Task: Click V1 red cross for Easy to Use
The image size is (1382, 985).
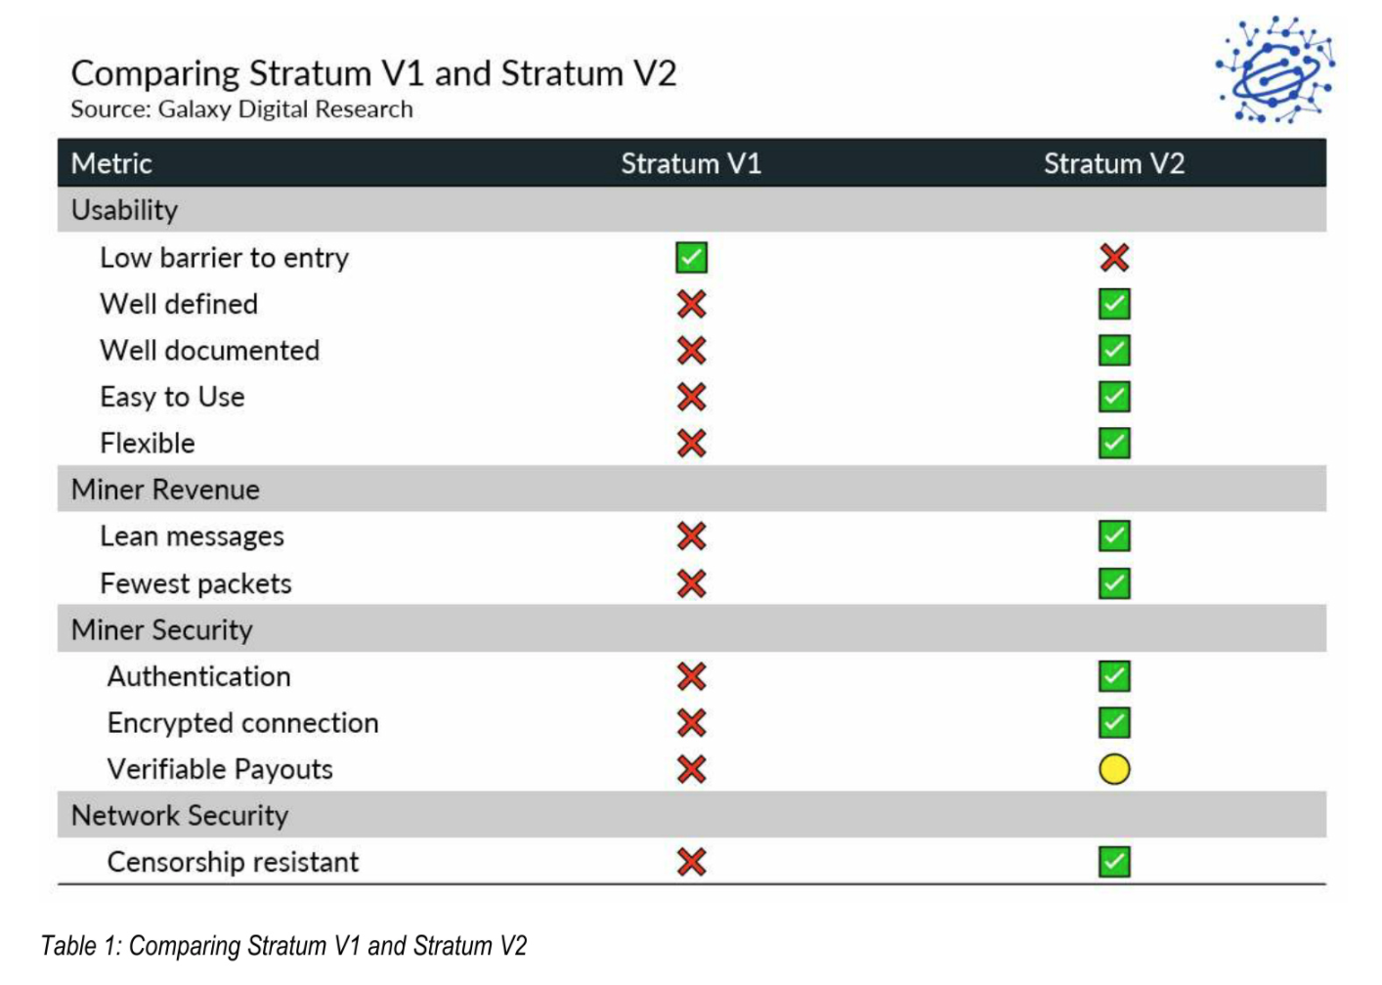Action: click(691, 397)
